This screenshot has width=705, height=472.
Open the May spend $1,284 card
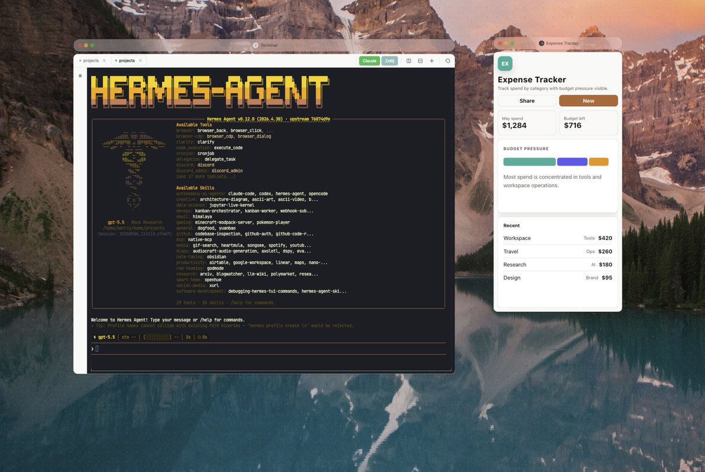[x=526, y=123]
